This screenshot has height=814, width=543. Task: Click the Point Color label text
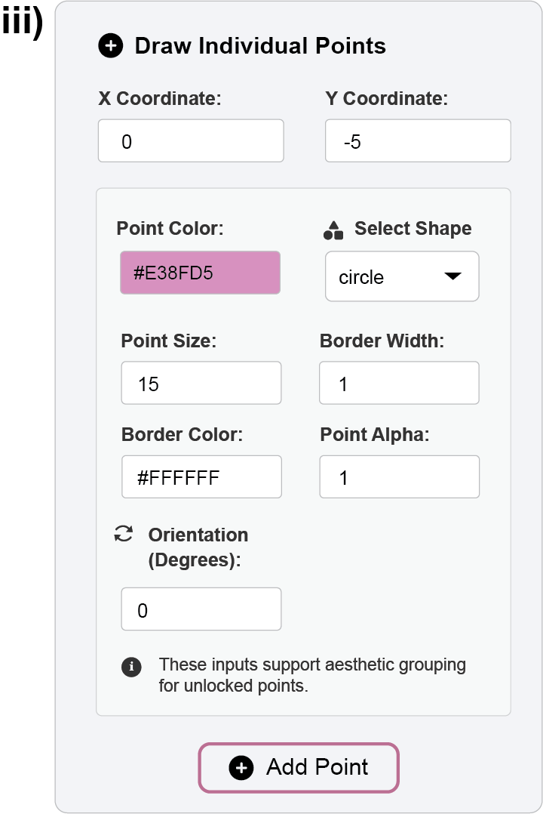(x=170, y=229)
